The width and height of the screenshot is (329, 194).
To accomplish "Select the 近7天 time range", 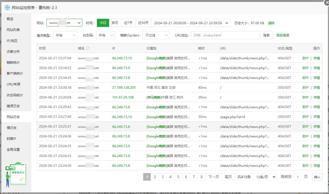I will (128, 23).
